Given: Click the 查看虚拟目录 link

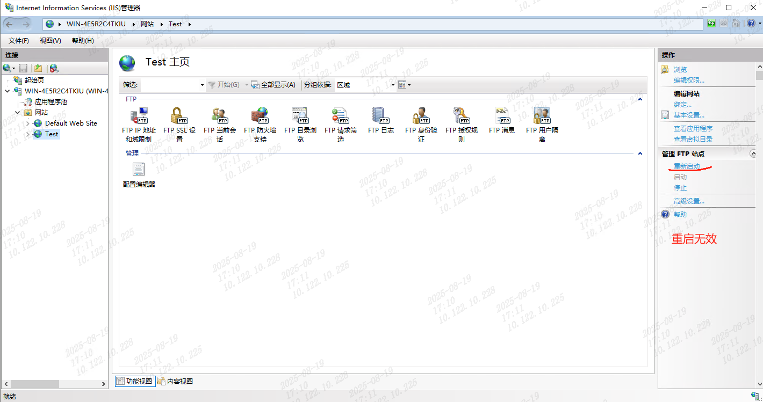Looking at the screenshot, I should click(x=693, y=140).
